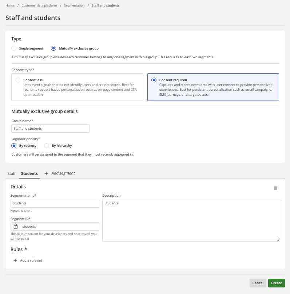This screenshot has width=290, height=294.
Task: Cancel the segment creation
Action: 258,283
